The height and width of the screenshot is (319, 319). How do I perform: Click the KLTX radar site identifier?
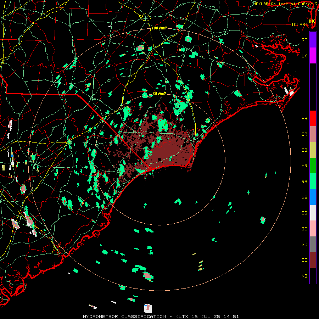[182, 317]
